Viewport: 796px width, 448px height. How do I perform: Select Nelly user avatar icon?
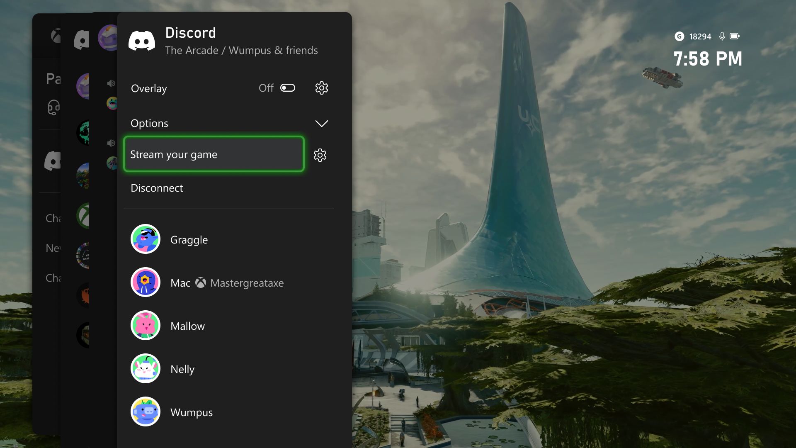tap(144, 368)
